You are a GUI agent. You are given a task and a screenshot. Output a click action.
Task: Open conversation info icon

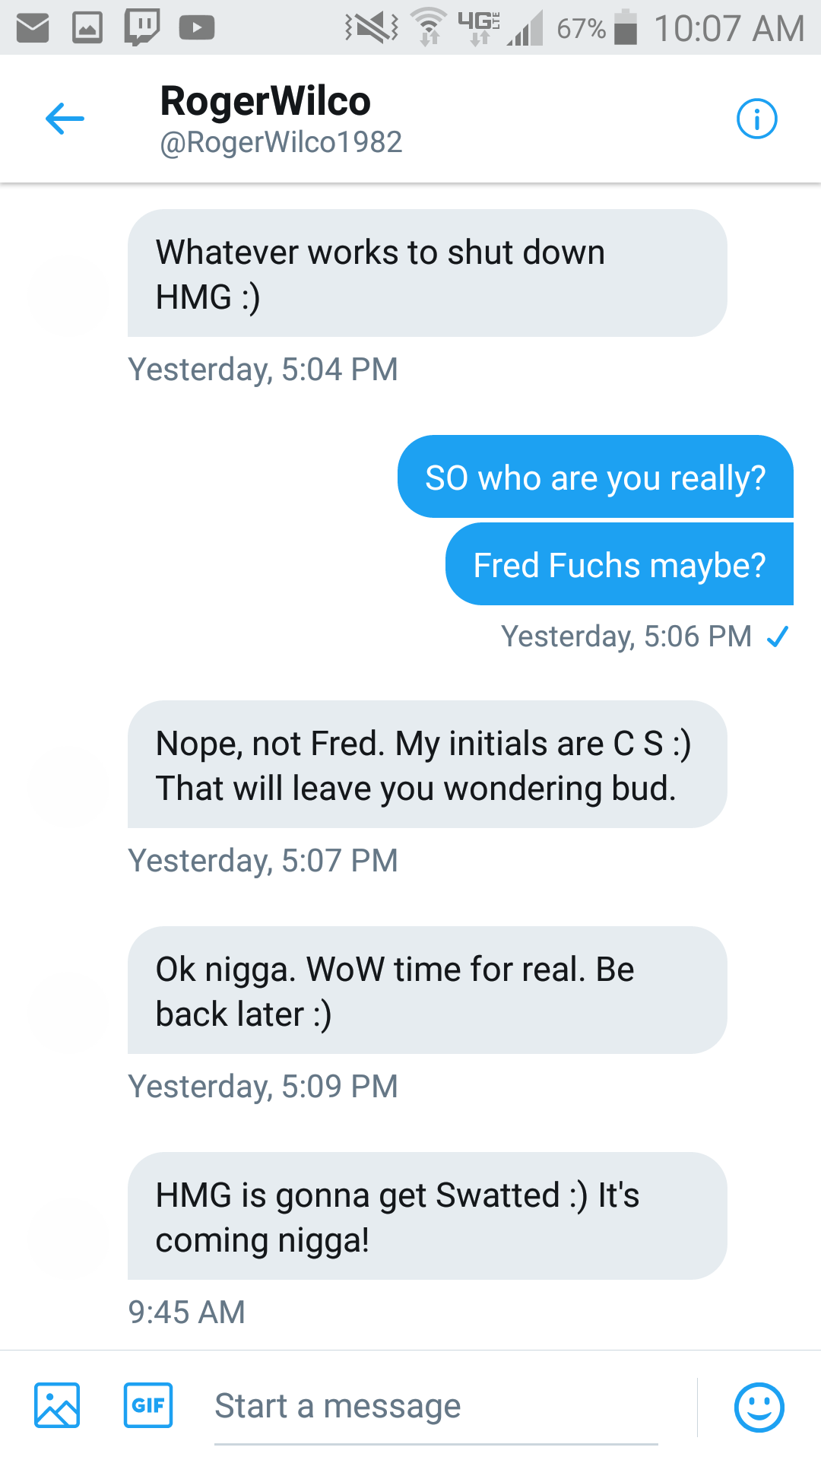(x=756, y=119)
